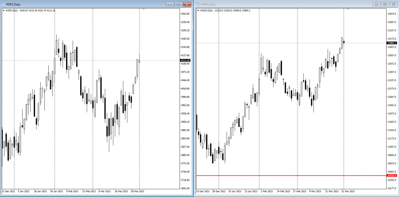The height and width of the screenshot is (197, 399).
Task: Click the #SPX,Daily title bar text
Action: (13, 4)
